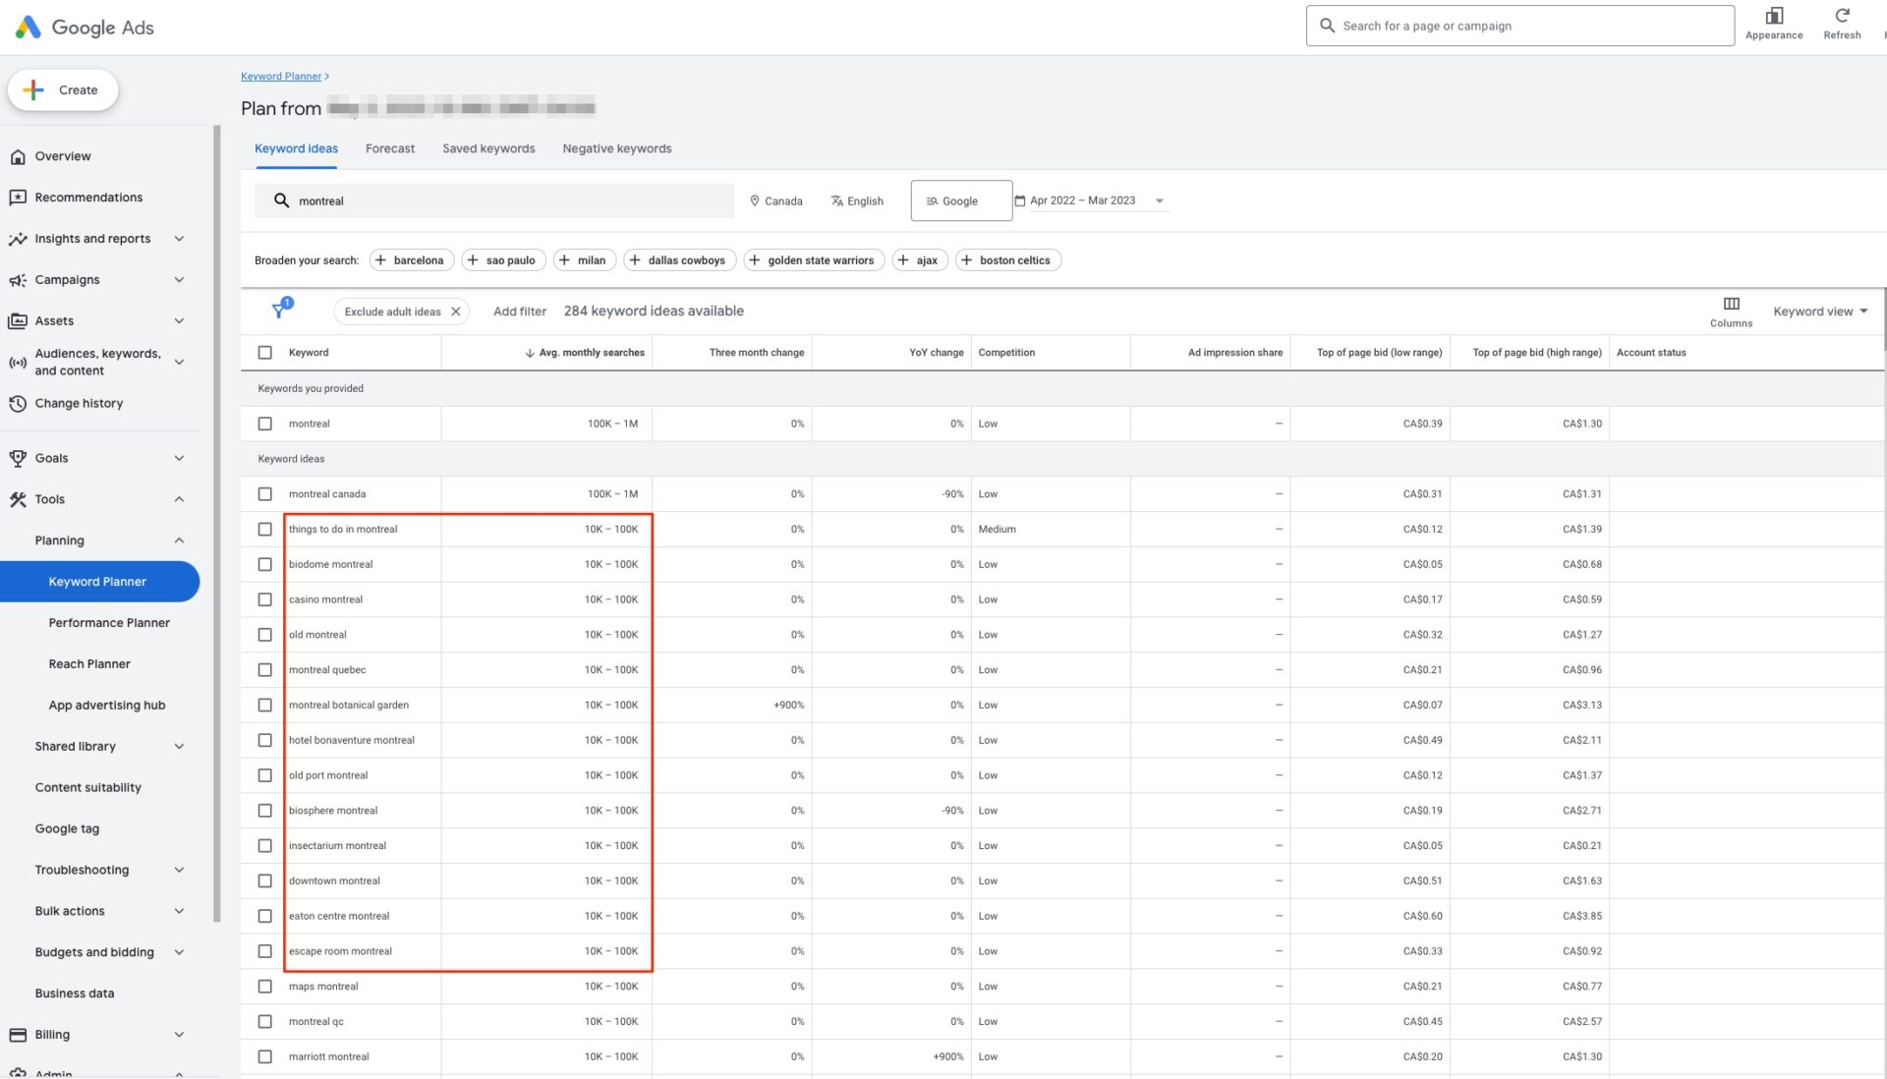The image size is (1887, 1079).
Task: Check the casino montreal row
Action: [x=264, y=599]
